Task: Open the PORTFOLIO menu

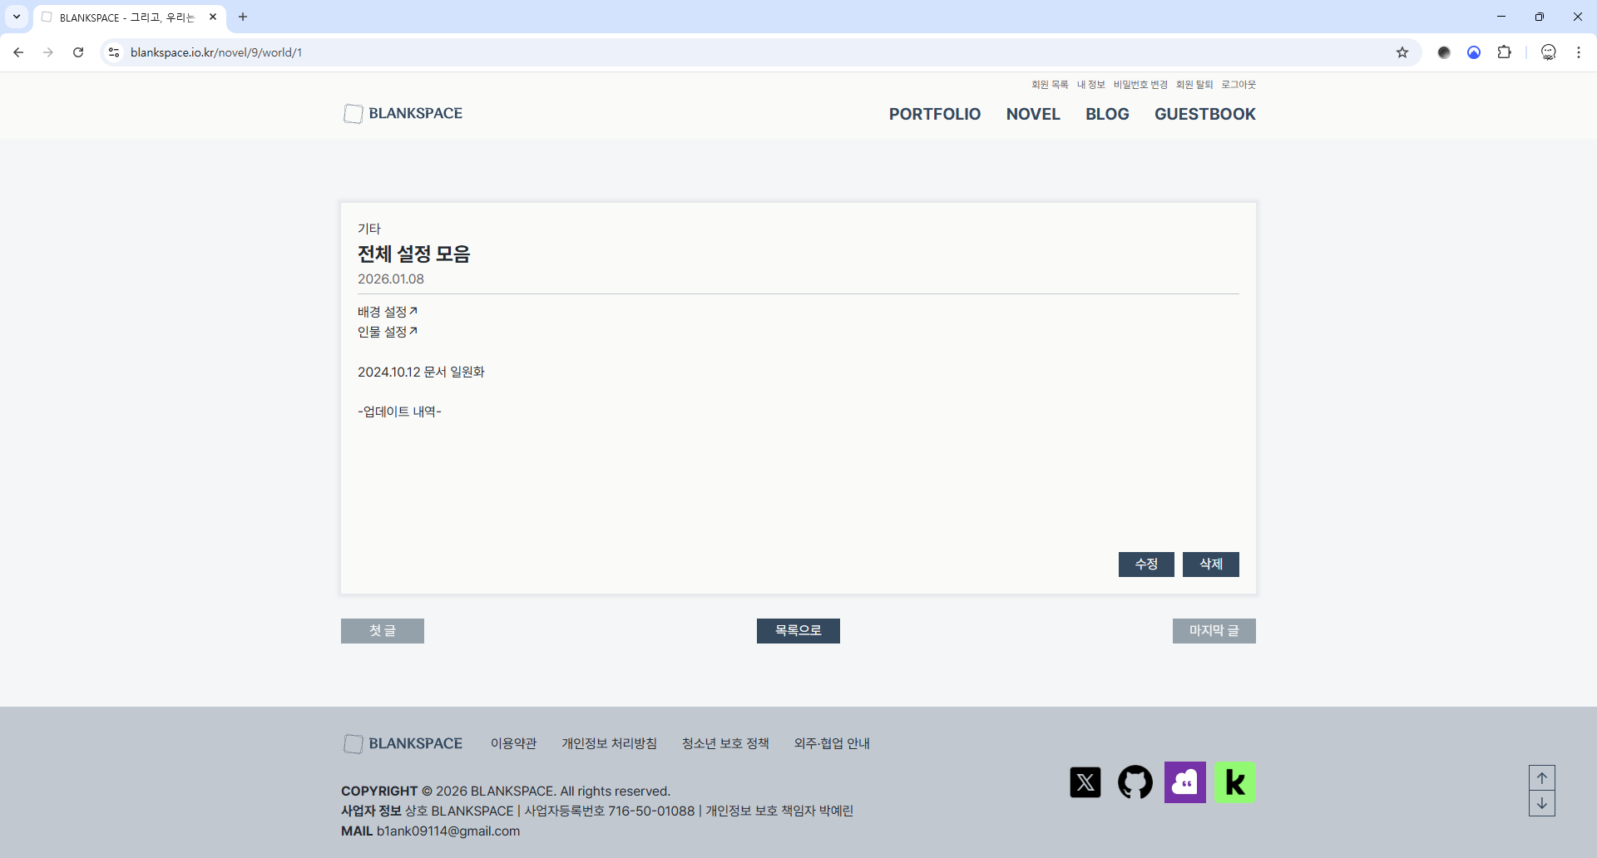Action: 934,114
